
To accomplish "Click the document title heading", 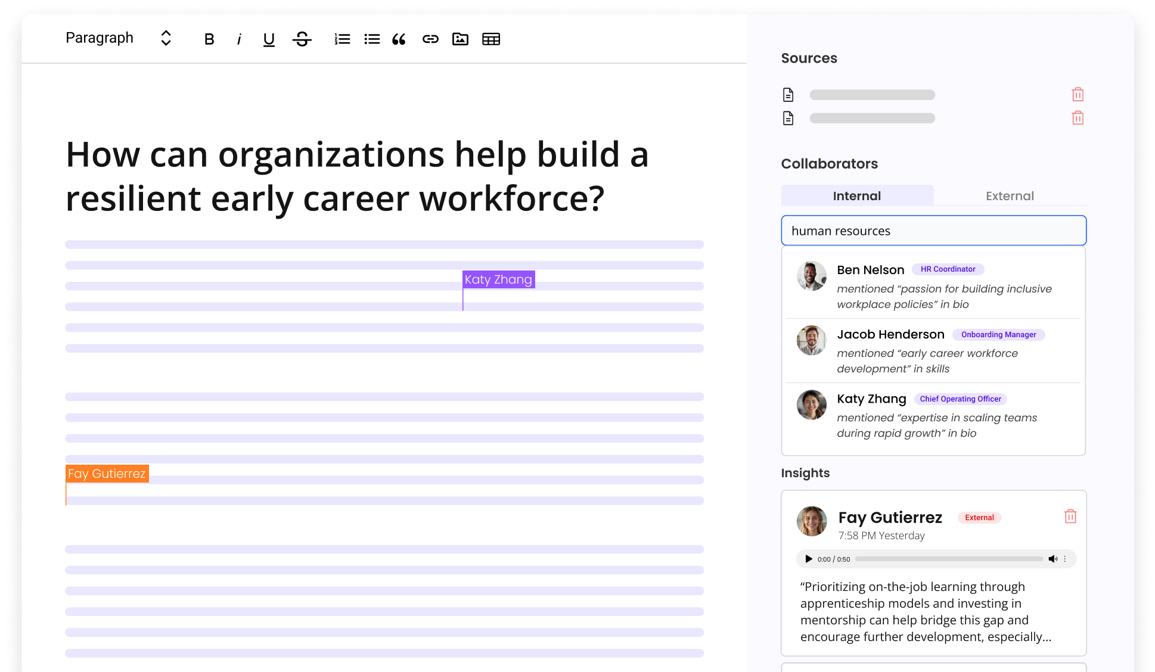I will click(x=357, y=176).
